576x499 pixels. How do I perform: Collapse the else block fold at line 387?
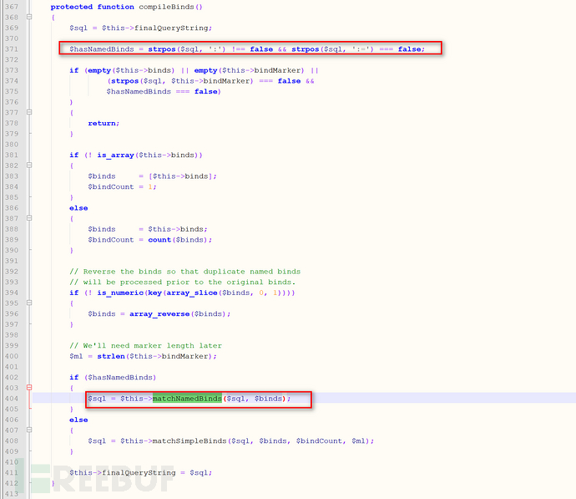(29, 218)
